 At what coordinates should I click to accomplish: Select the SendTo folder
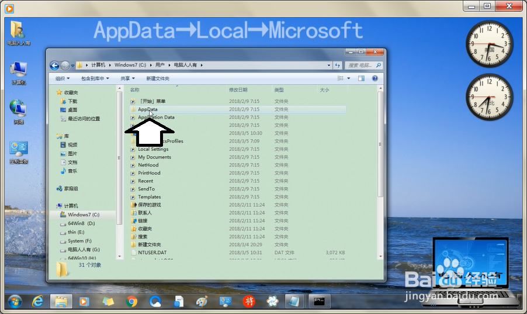(x=146, y=189)
